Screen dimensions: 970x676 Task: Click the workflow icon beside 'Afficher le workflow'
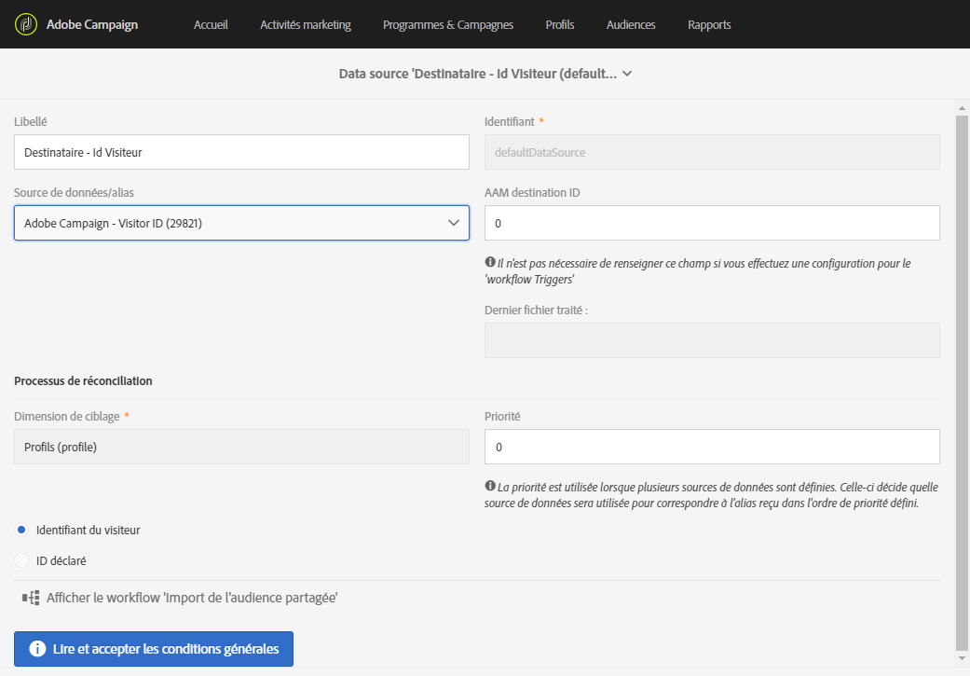(31, 598)
